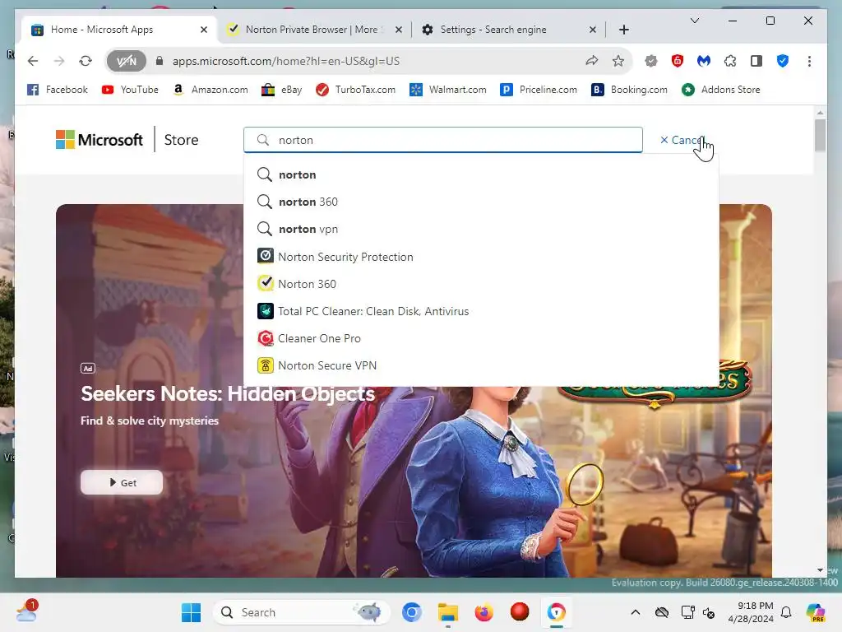
Task: Click the page vertical scrollbar thumb
Action: click(x=820, y=136)
